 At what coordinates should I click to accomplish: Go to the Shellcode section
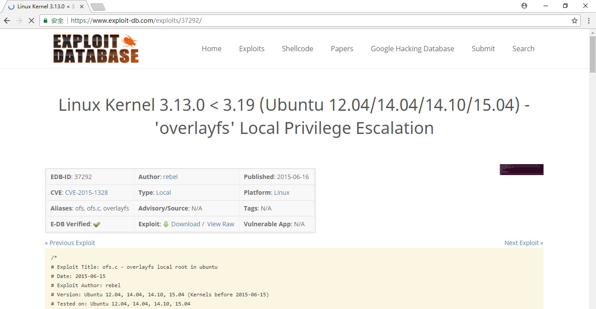click(297, 49)
